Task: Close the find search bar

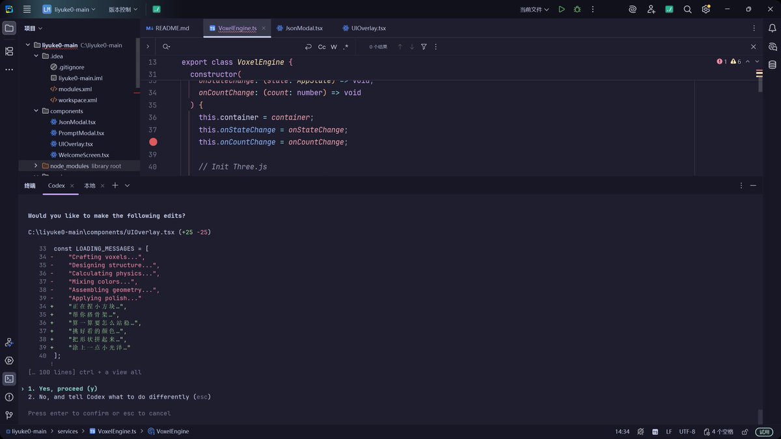Action: tap(754, 47)
